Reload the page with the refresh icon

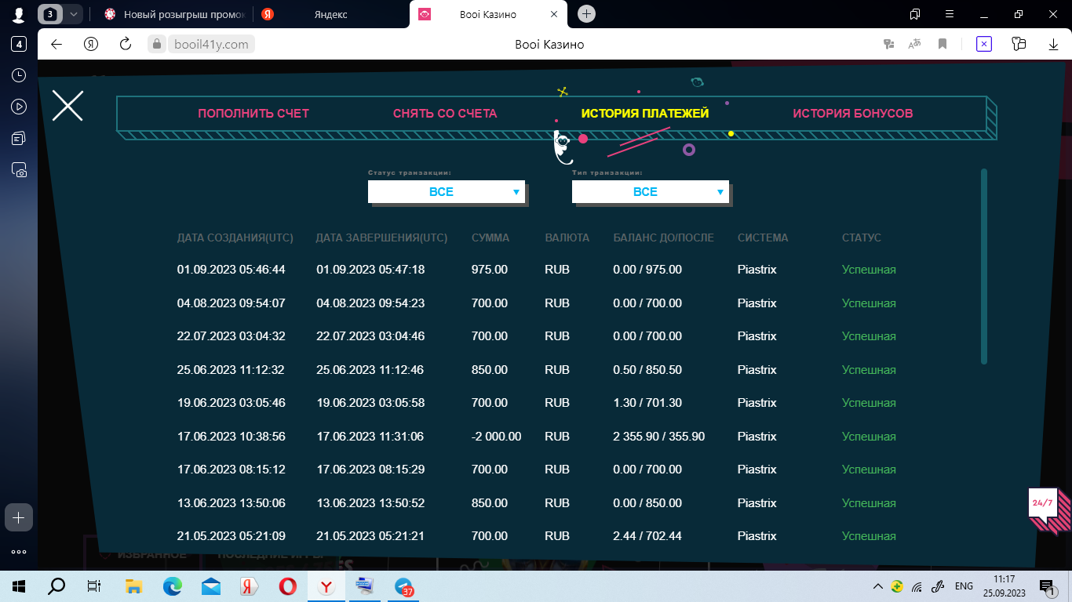126,45
